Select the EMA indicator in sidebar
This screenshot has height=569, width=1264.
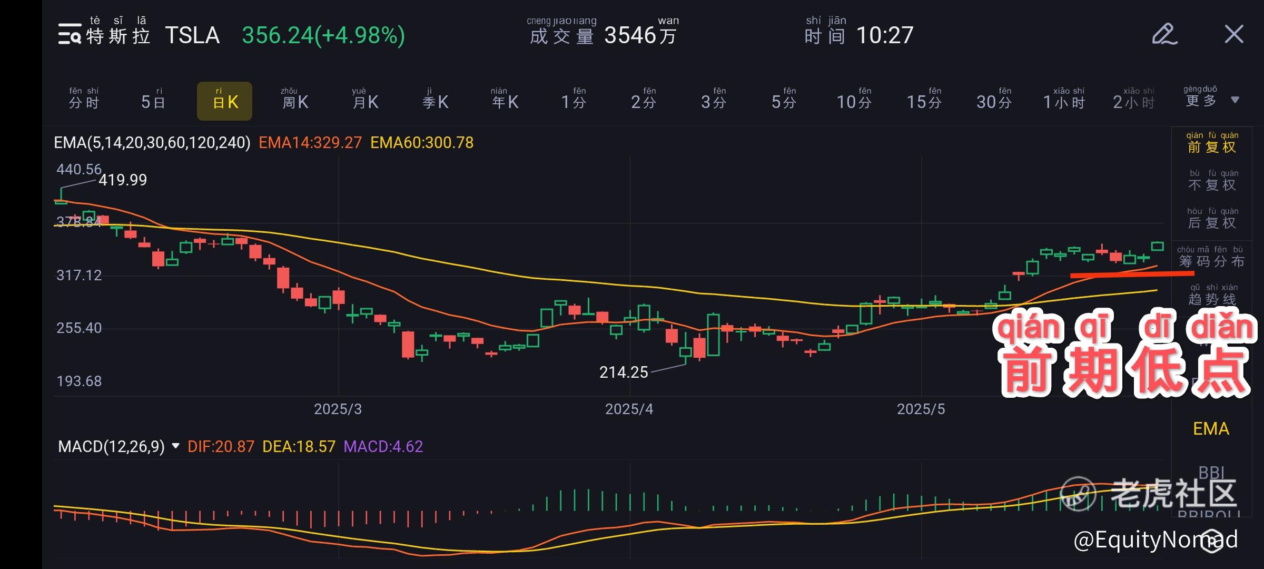tap(1211, 429)
